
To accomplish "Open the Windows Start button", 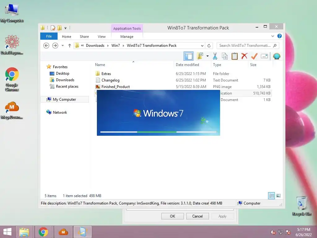I will [7, 232].
